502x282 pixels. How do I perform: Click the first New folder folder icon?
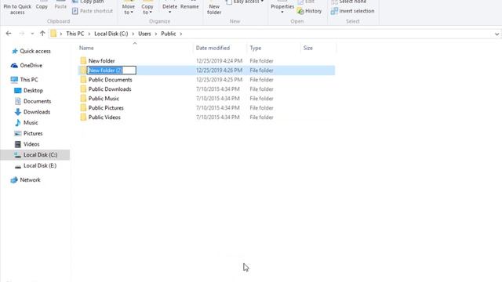pos(83,61)
